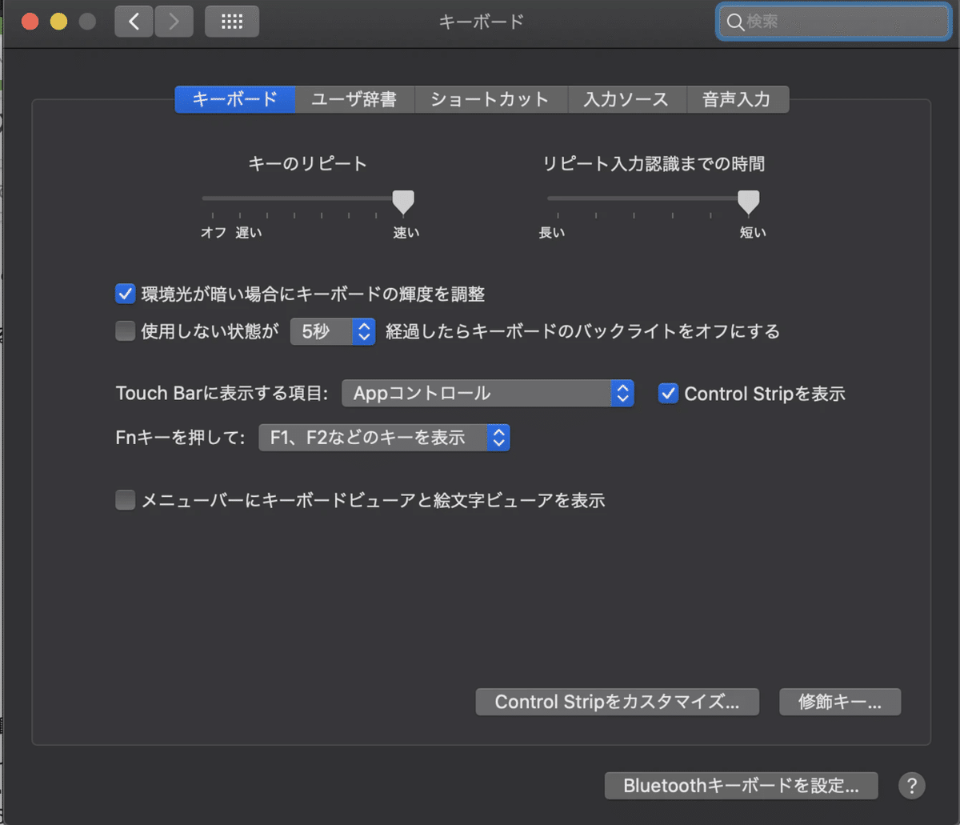Switch to the ユーザ辞書 tab
The width and height of the screenshot is (960, 825).
click(x=354, y=99)
